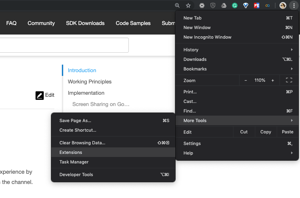The width and height of the screenshot is (300, 198).
Task: Toggle fullscreen mode icon in Zoom row
Action: pos(289,80)
